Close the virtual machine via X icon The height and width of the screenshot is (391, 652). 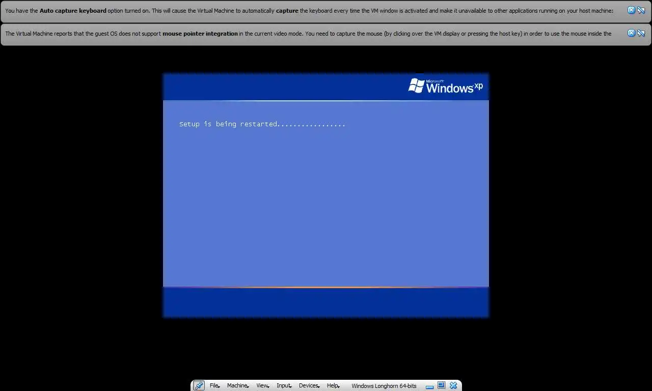click(453, 385)
